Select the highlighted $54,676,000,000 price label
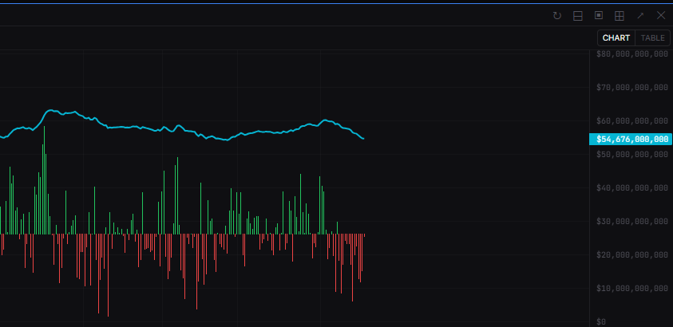This screenshot has width=673, height=327. tap(631, 140)
